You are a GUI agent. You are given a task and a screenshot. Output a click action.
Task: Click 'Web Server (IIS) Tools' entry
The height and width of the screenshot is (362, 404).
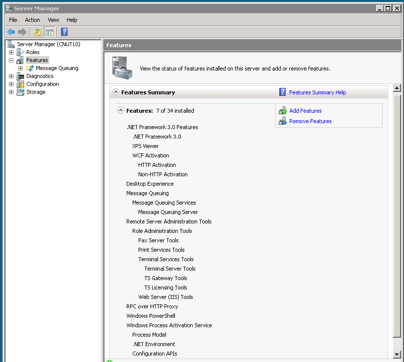165,297
